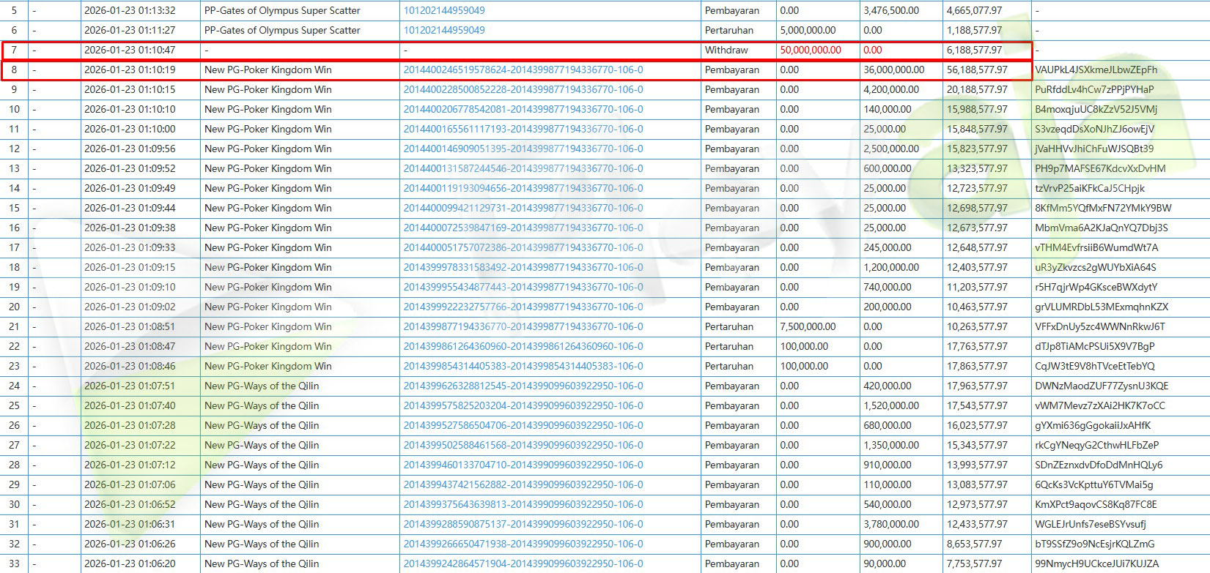
Task: Open transaction ID link in row 6
Action: [444, 31]
